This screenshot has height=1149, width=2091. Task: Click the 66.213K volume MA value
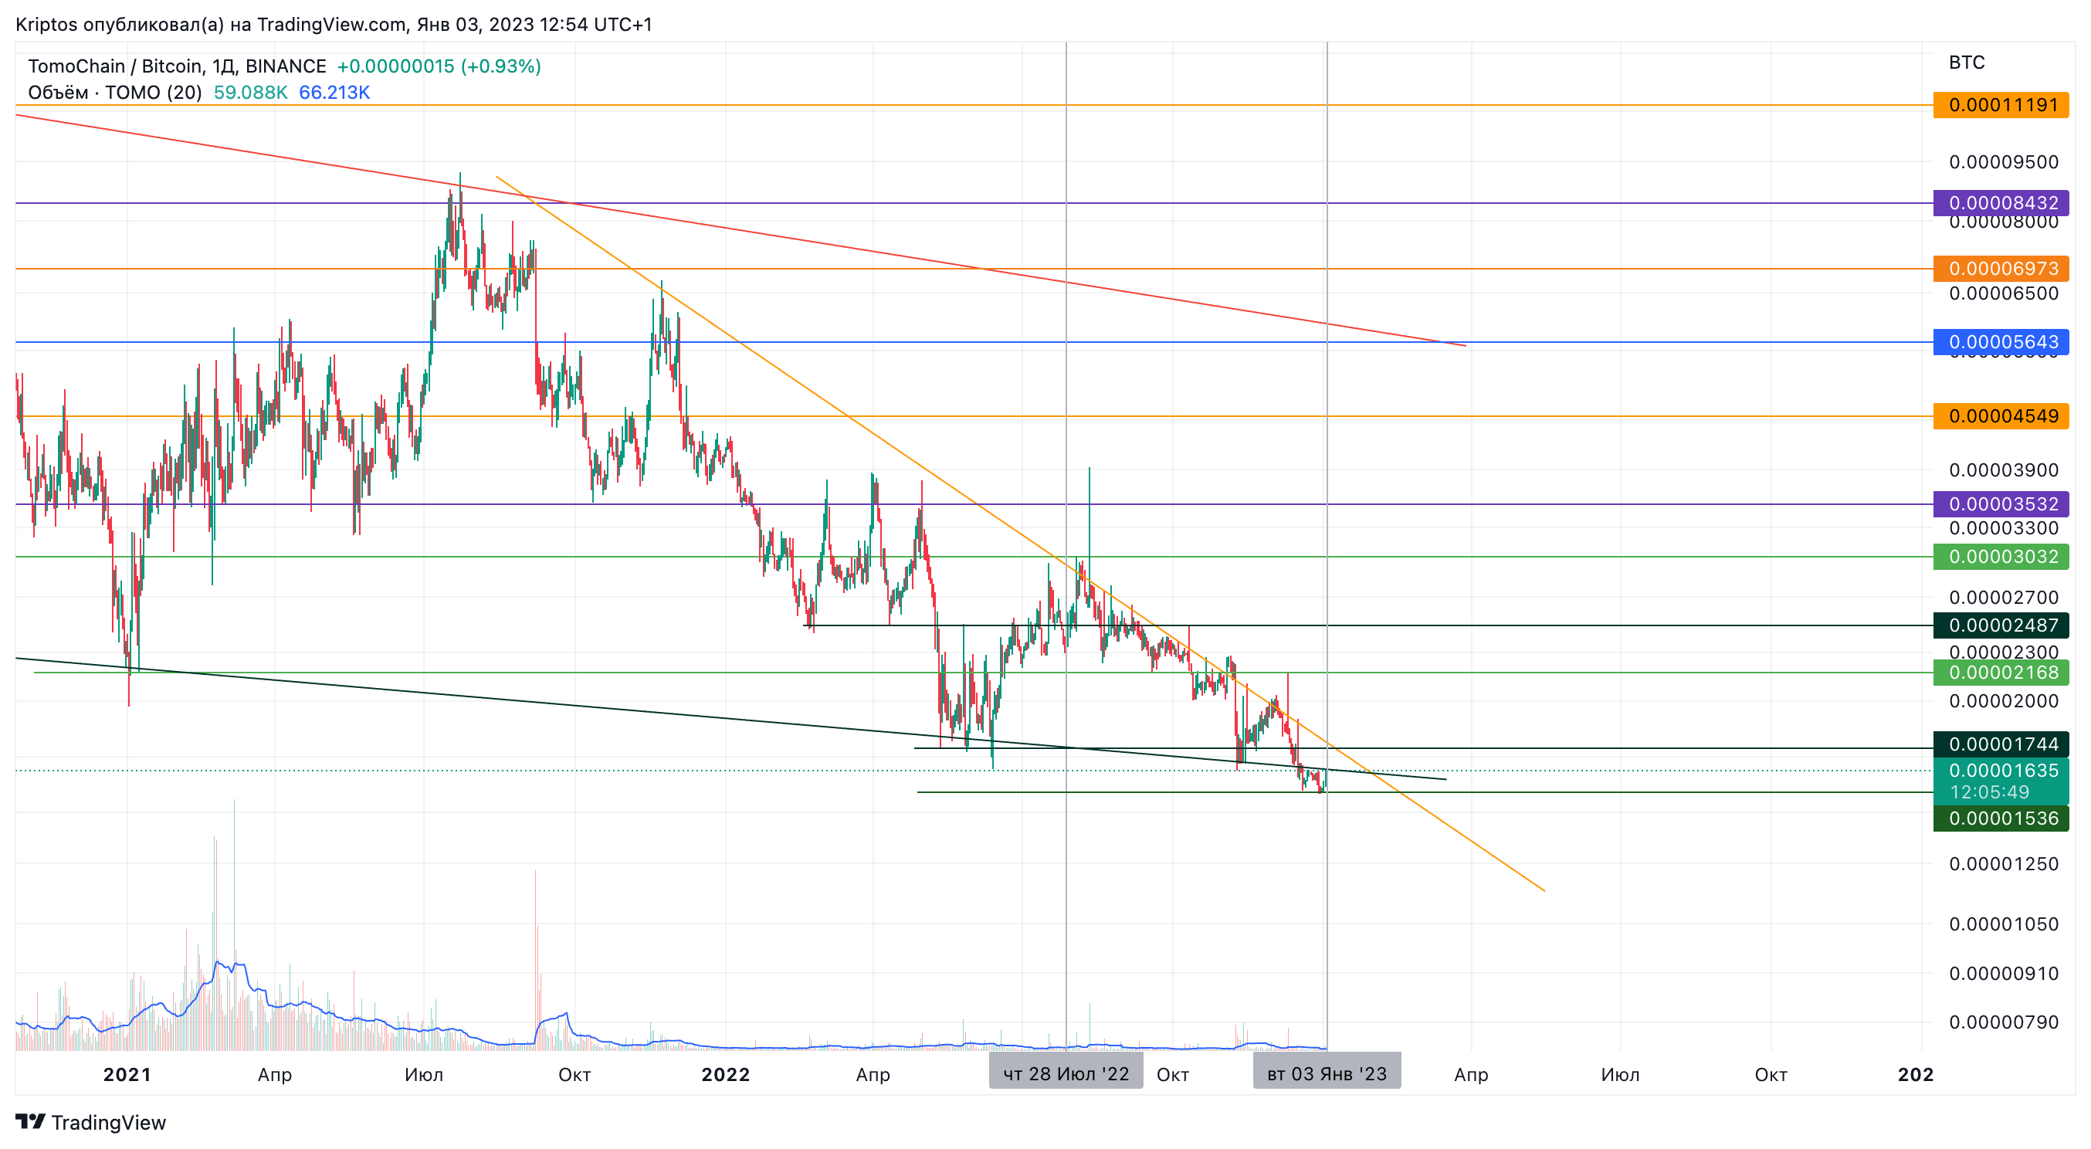tap(334, 93)
